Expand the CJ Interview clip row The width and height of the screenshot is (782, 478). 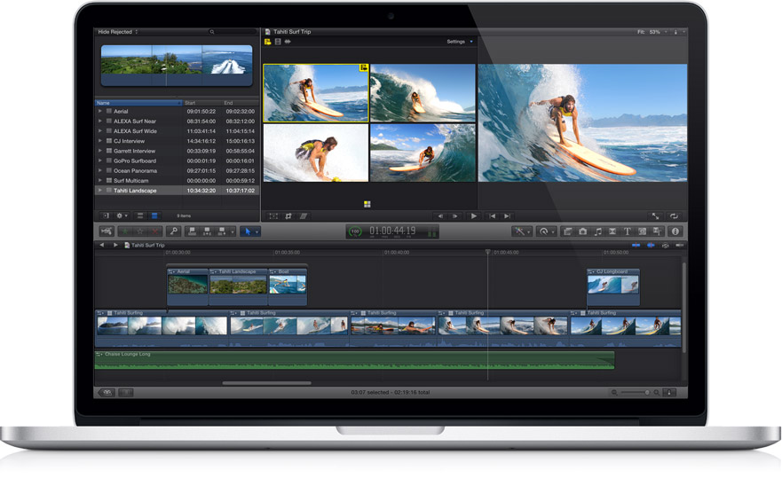[x=100, y=141]
